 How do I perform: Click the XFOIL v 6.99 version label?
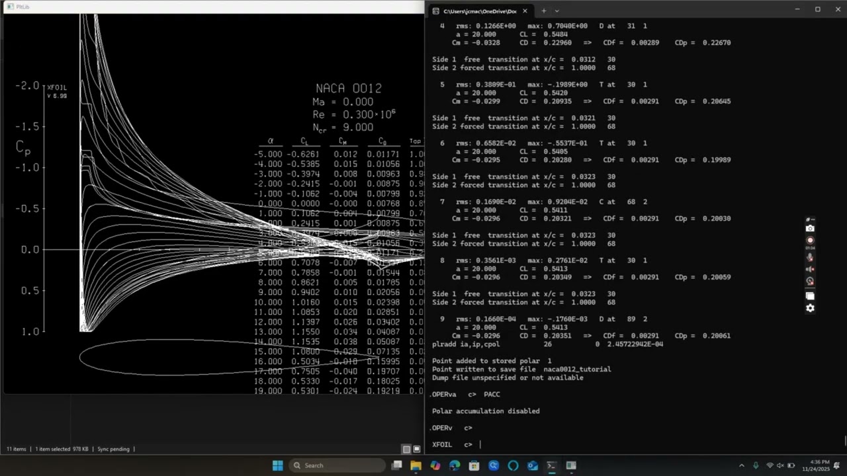56,91
